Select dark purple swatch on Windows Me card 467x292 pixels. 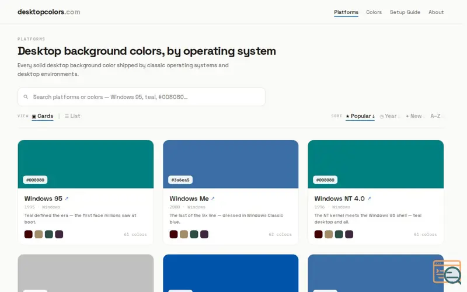tap(204, 235)
